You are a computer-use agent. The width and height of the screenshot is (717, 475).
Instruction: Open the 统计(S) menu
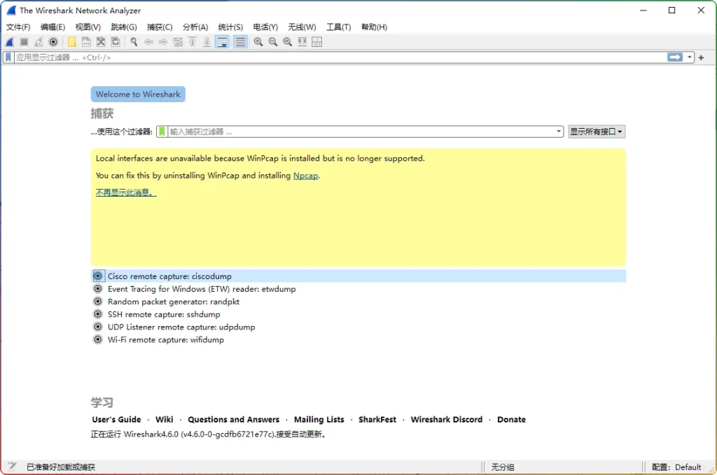[231, 27]
